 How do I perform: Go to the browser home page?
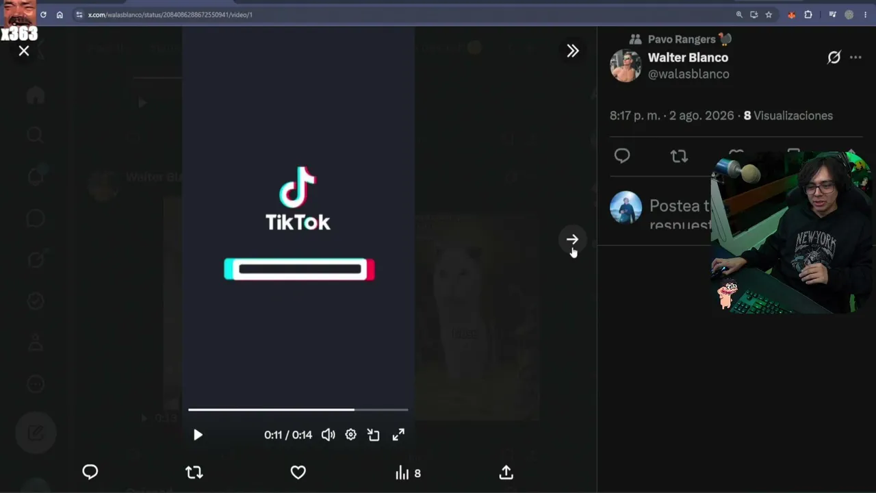pyautogui.click(x=60, y=14)
